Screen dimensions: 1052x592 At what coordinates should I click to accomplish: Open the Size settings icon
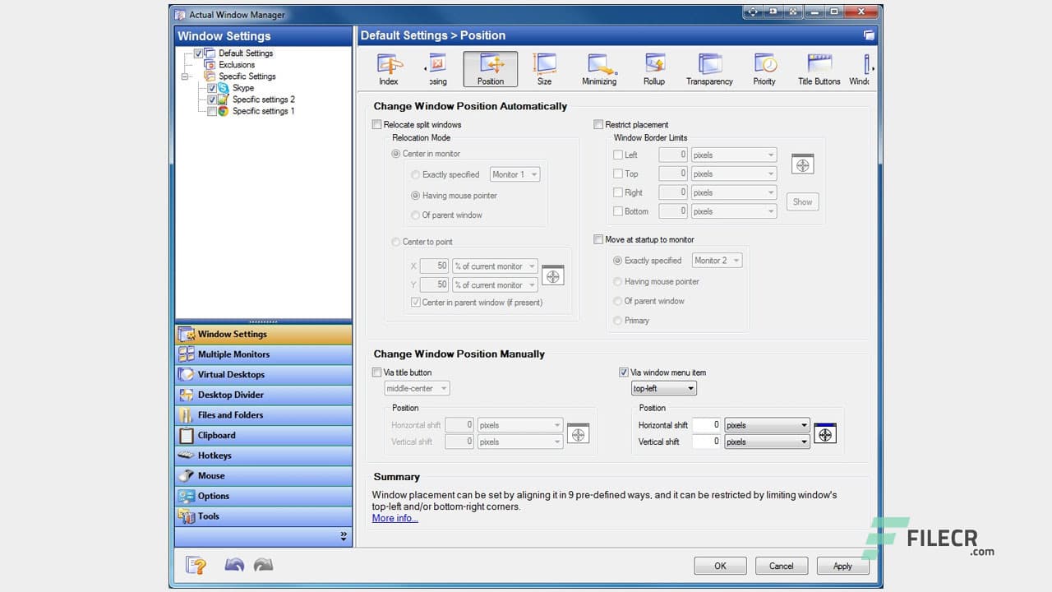point(544,68)
